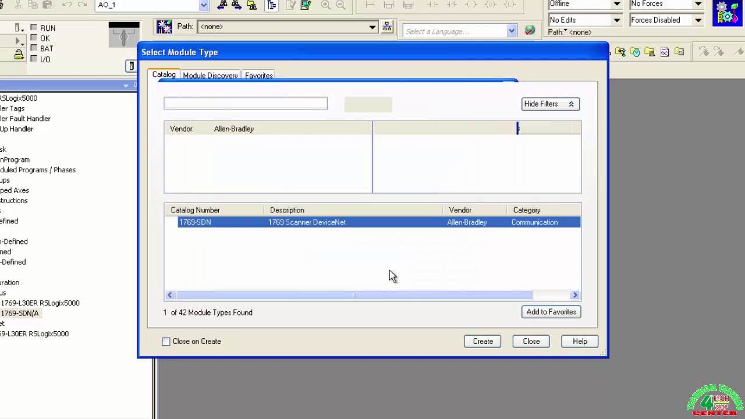Insert a branch element from ladder toolbar
Viewport: 745px width, 419px height.
389,5
